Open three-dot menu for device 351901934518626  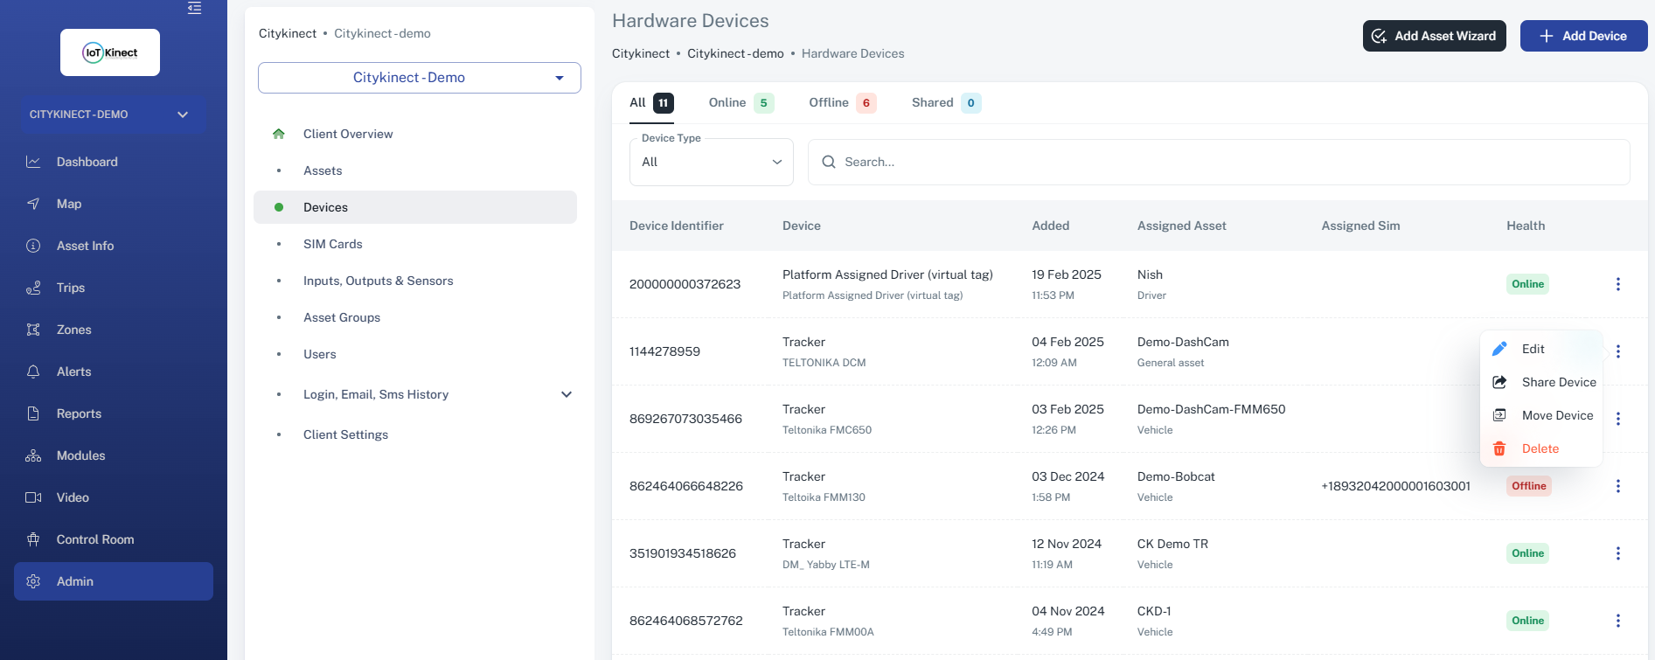1617,553
